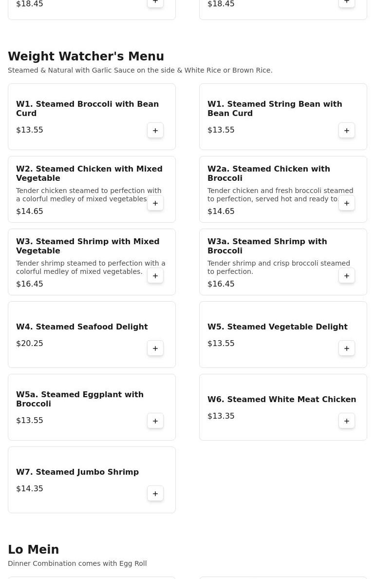Add W5a Steamed Eggplant with Broccoli
The image size is (375, 579).
click(x=155, y=421)
